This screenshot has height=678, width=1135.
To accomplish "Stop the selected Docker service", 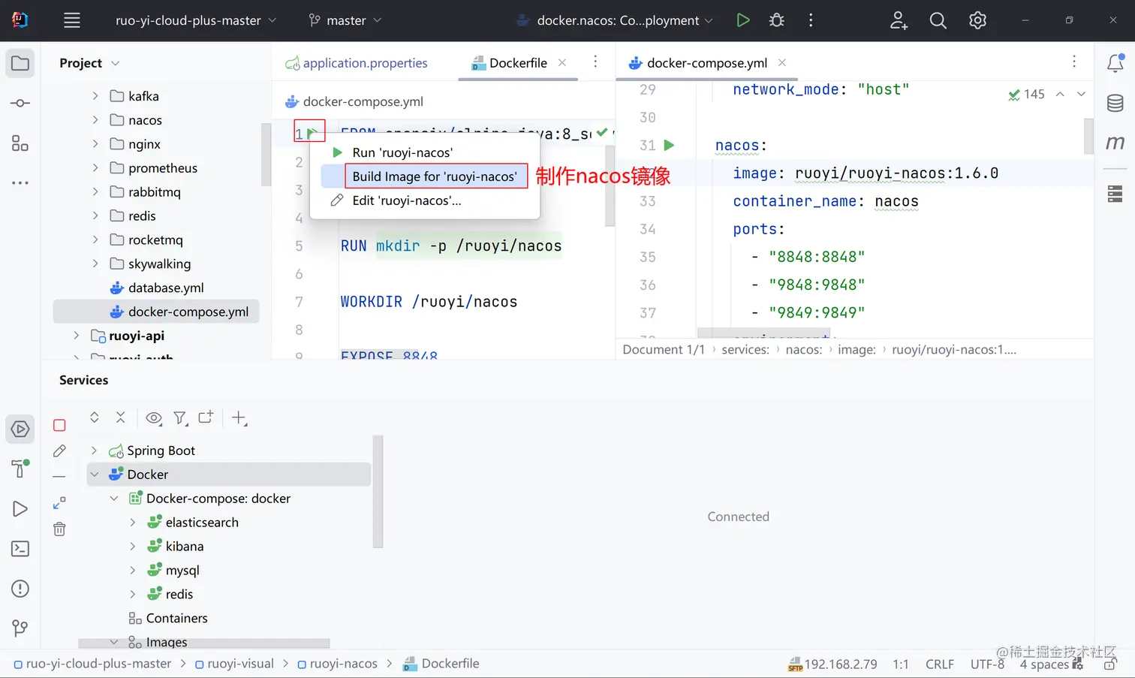I will coord(59,425).
